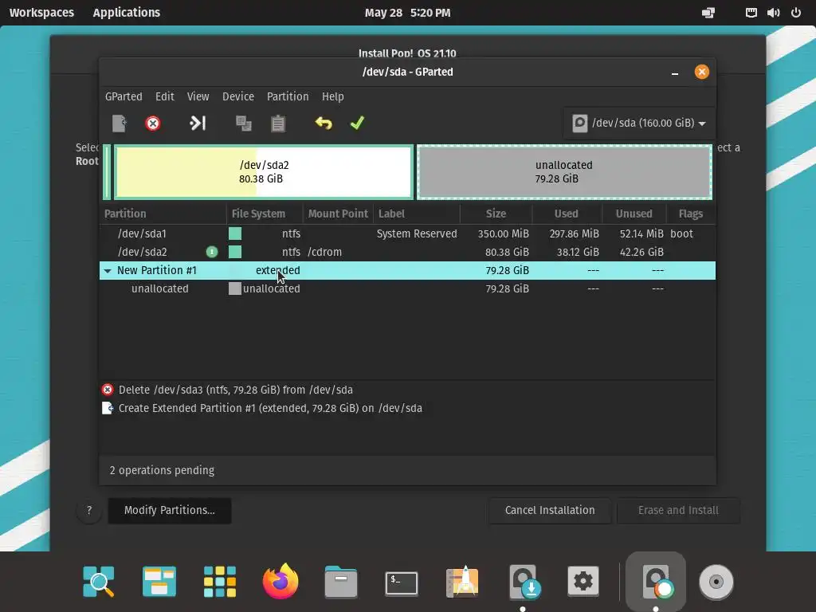Click the boot flag of /dev/sda1
816x612 pixels.
click(x=681, y=233)
